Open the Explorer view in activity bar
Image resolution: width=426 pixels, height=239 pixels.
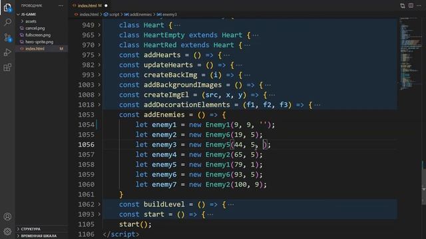7,7
